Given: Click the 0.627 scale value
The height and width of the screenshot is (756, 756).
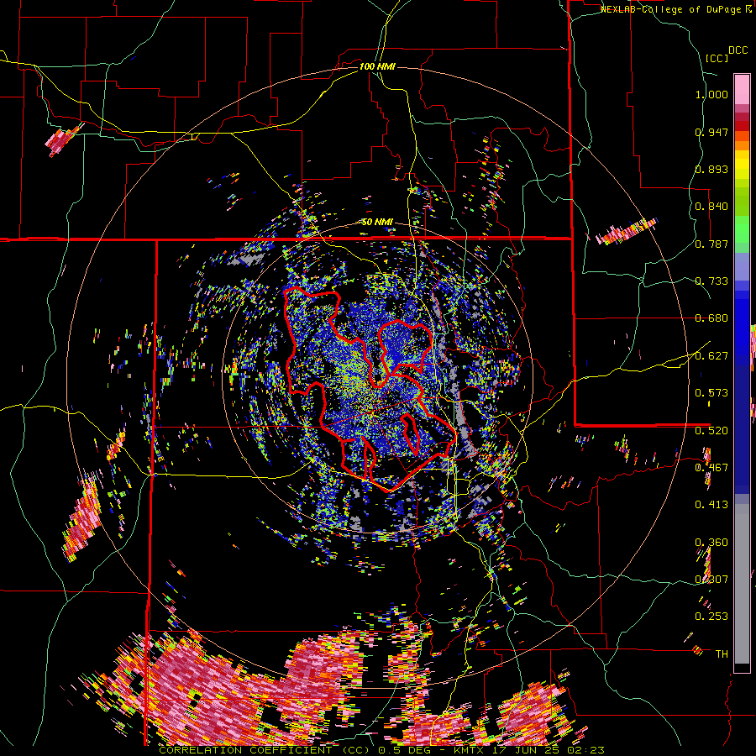Looking at the screenshot, I should [x=711, y=356].
